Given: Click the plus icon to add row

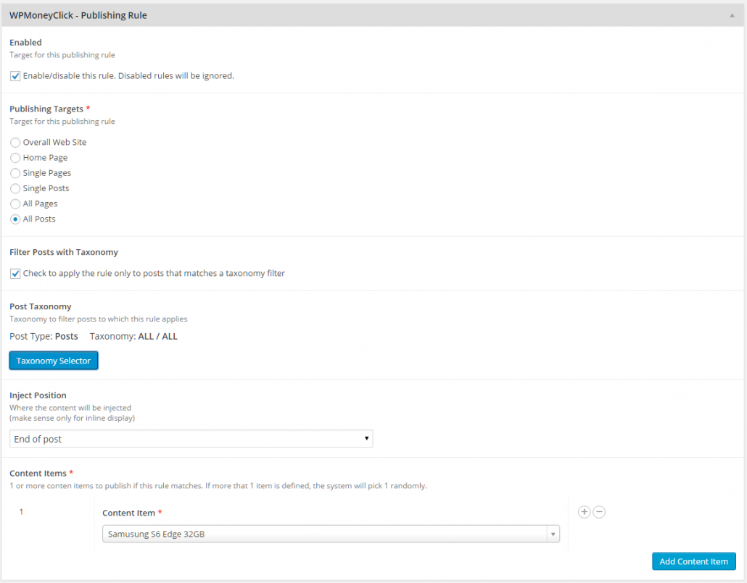Looking at the screenshot, I should point(584,512).
